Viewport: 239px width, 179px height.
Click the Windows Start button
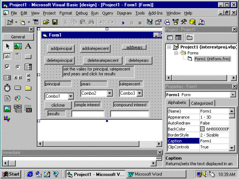point(11,174)
